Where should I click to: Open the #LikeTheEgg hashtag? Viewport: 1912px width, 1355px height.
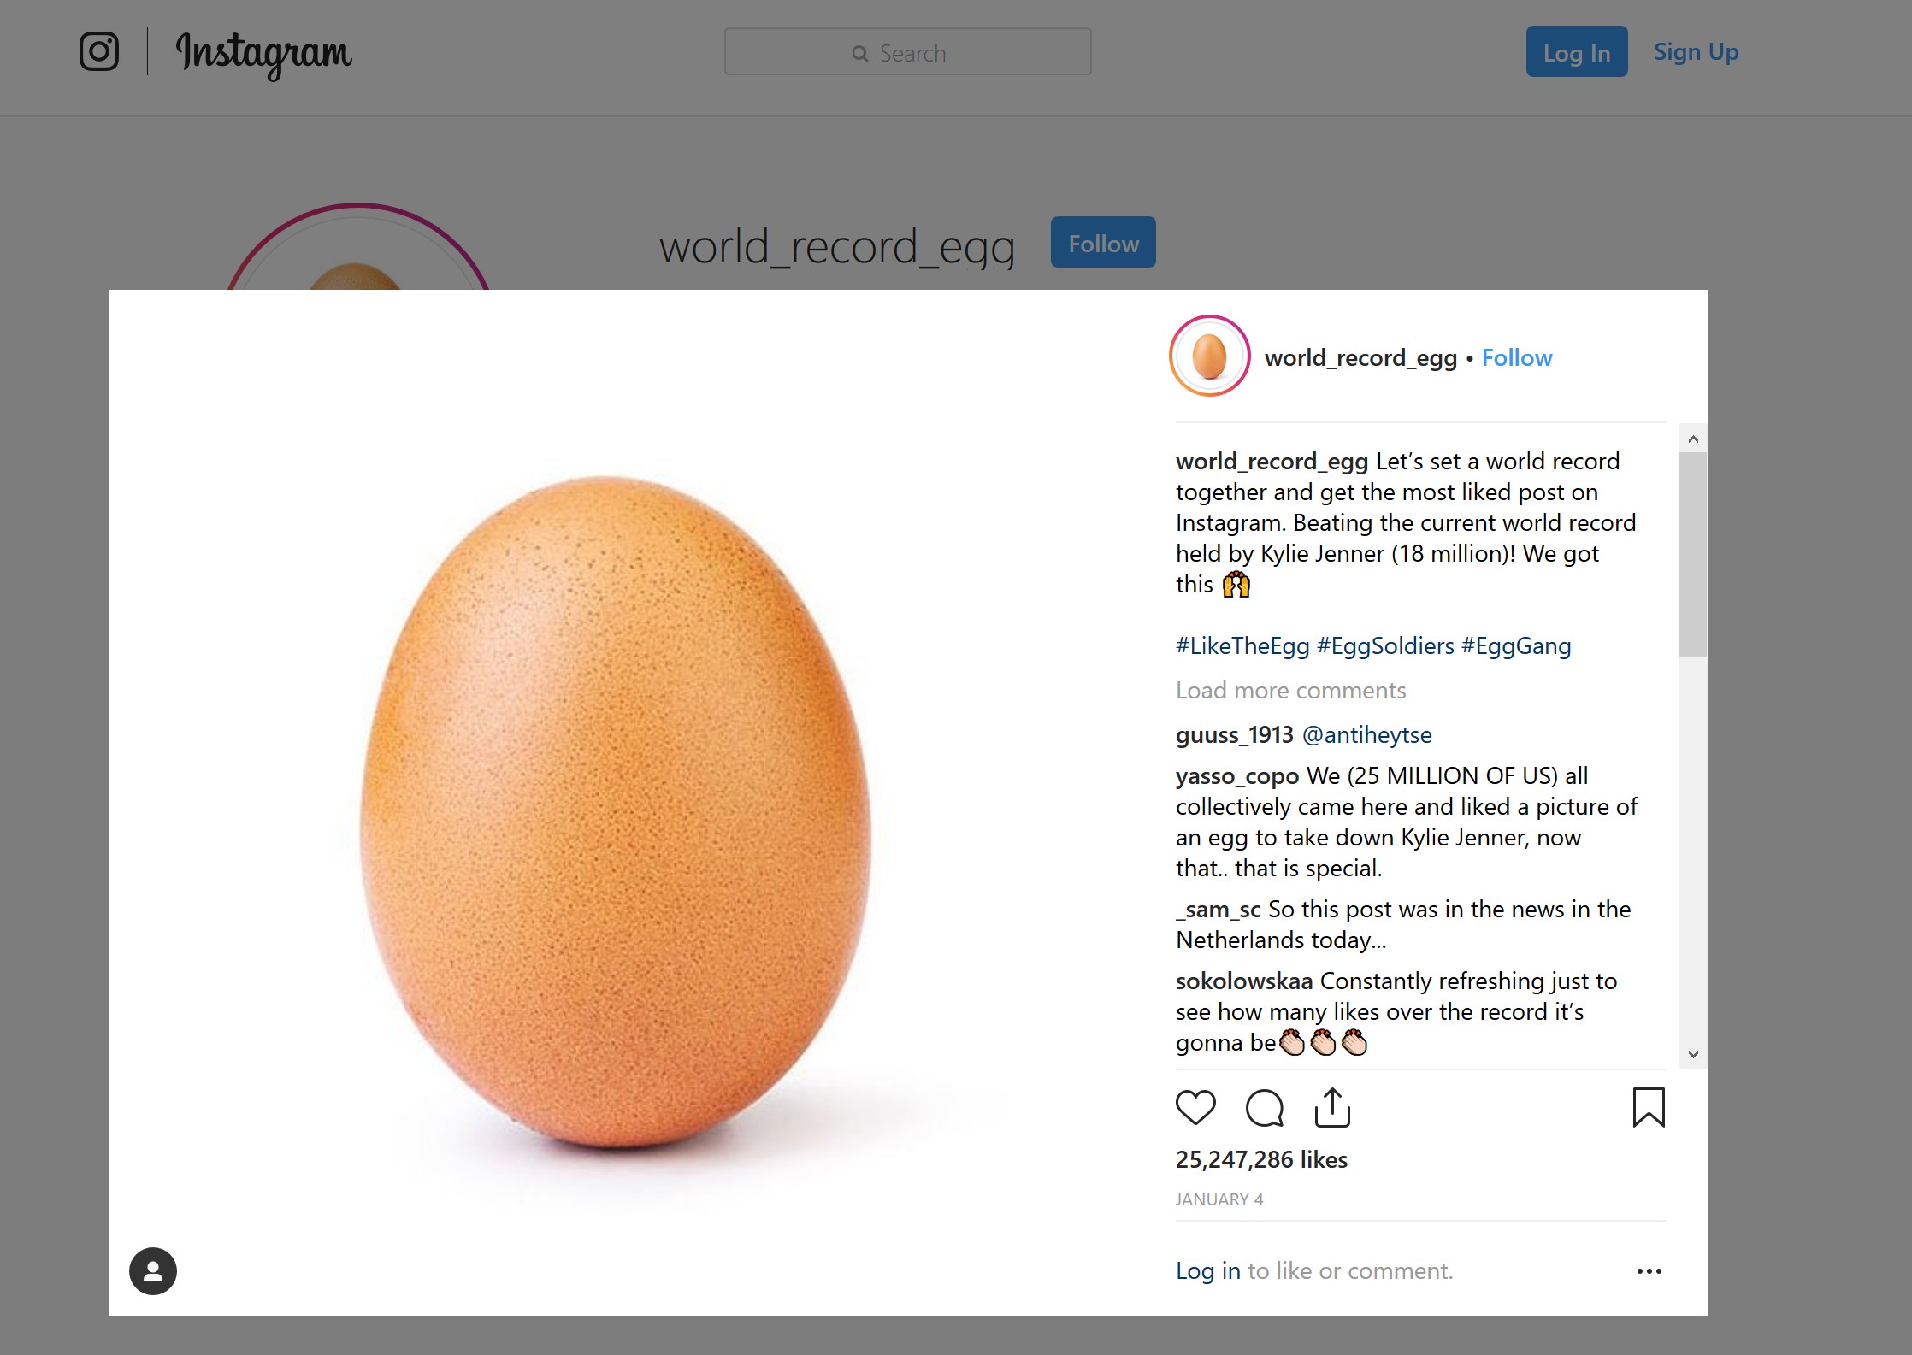click(1242, 646)
